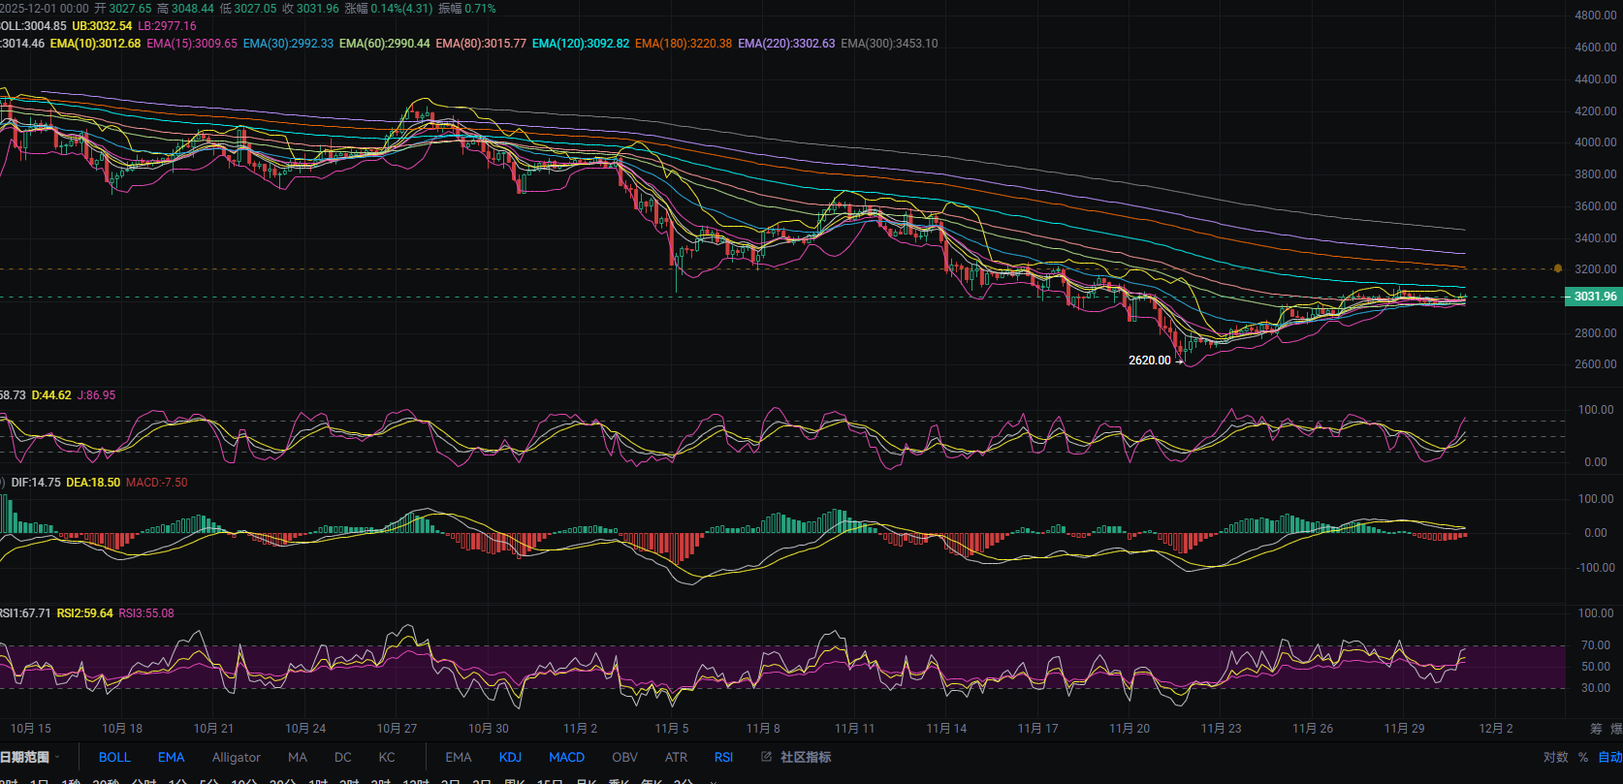
Task: Click the current price tag 3031.96
Action: 1594,297
